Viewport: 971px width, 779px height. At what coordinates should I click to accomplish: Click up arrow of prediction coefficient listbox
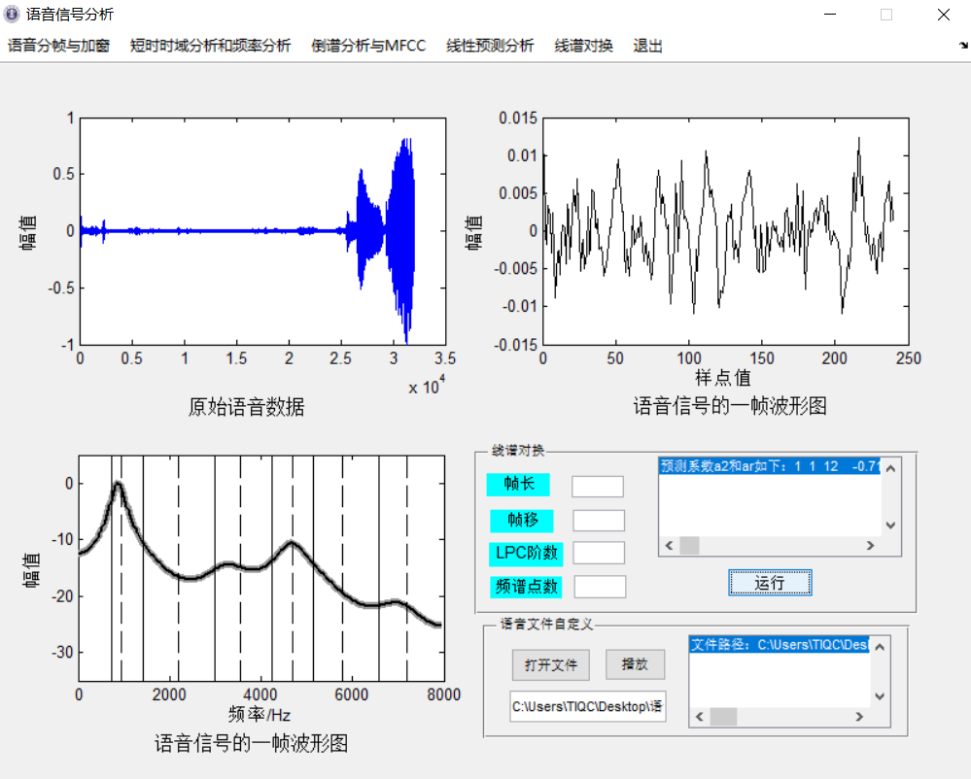890,468
